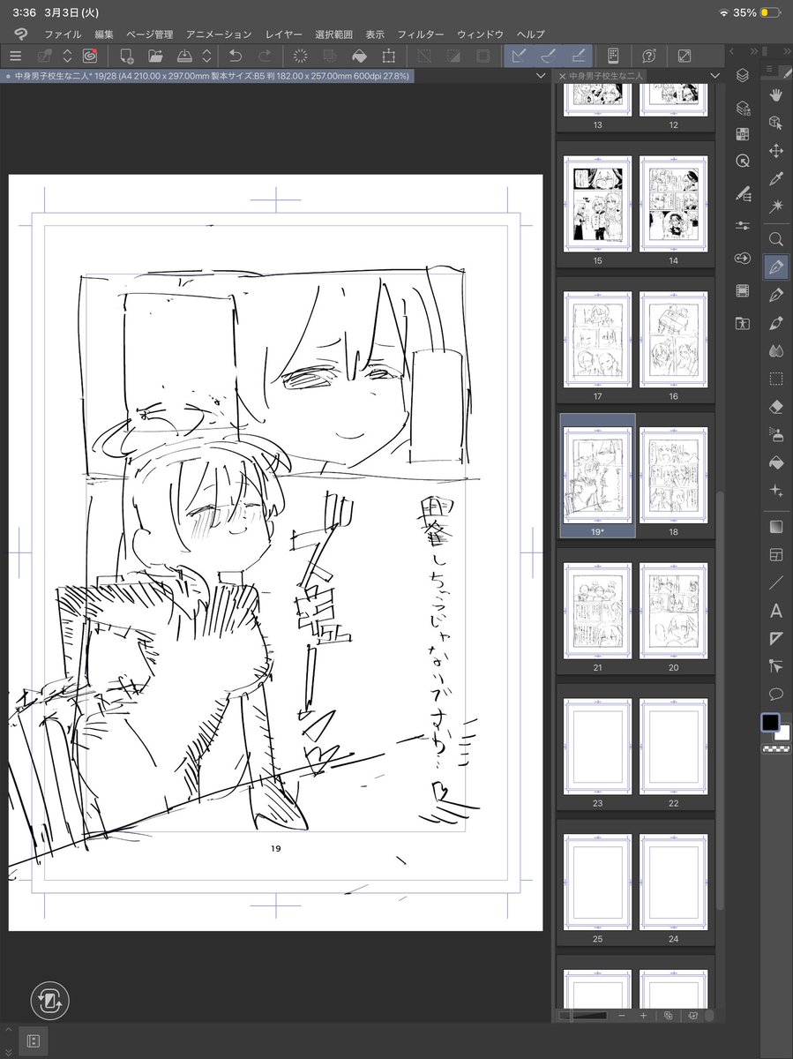Select the highlighted Pen tool
Screen dimensions: 793x1059
(x=776, y=266)
